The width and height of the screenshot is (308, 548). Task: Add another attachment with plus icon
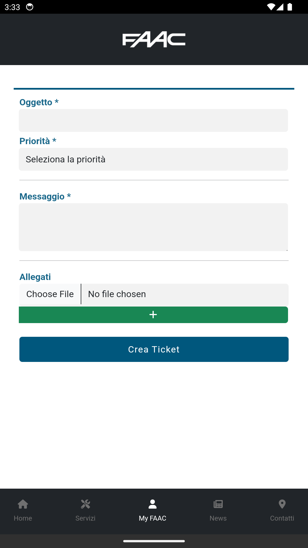pos(153,315)
